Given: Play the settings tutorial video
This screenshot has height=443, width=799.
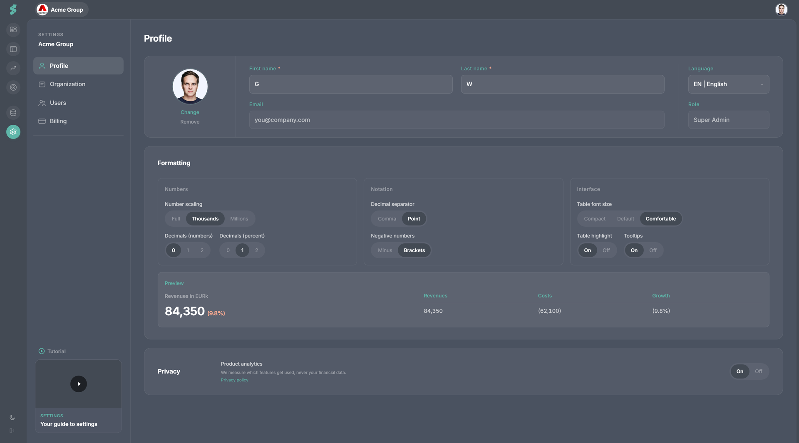Looking at the screenshot, I should pos(79,384).
